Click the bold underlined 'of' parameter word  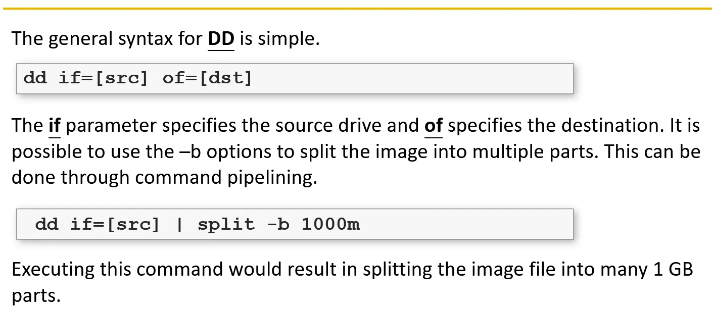point(433,126)
